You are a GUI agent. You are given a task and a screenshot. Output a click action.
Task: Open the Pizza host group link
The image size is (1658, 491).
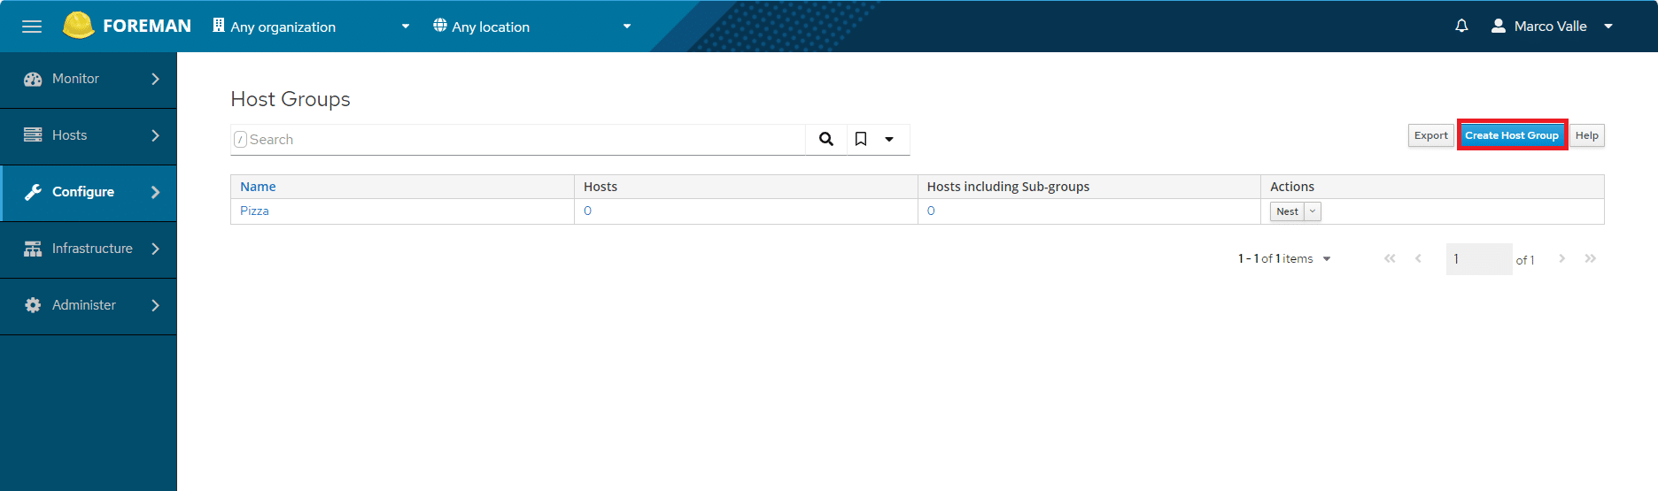click(x=254, y=211)
